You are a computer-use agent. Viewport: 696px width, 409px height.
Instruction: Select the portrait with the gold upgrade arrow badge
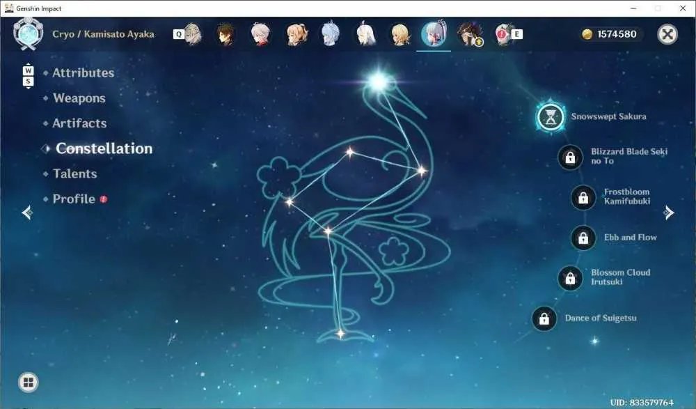coord(469,33)
